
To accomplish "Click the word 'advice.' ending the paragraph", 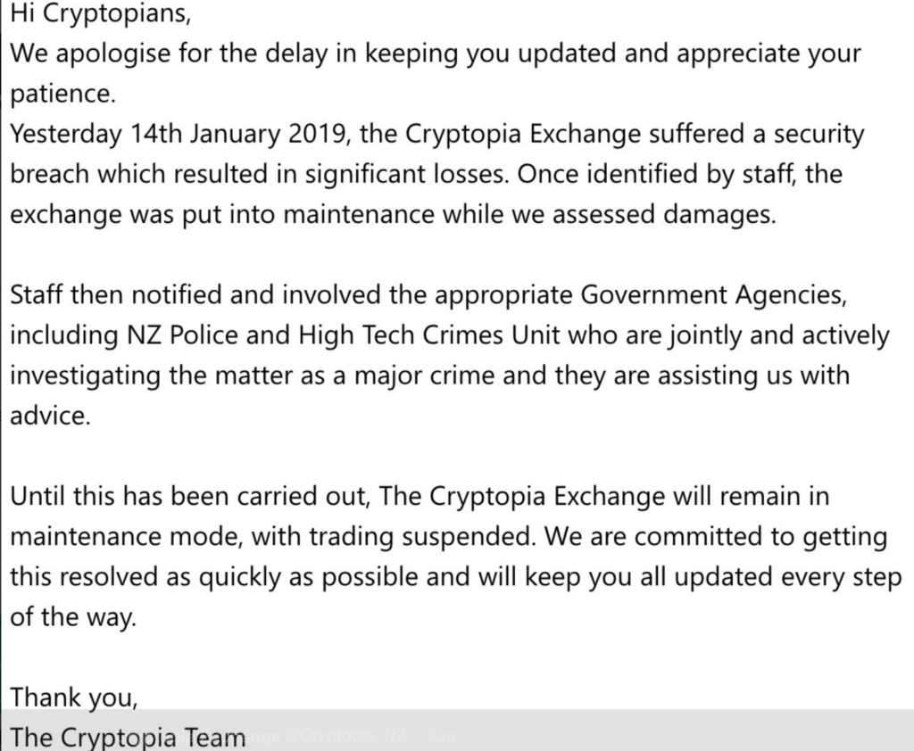I will click(x=50, y=416).
